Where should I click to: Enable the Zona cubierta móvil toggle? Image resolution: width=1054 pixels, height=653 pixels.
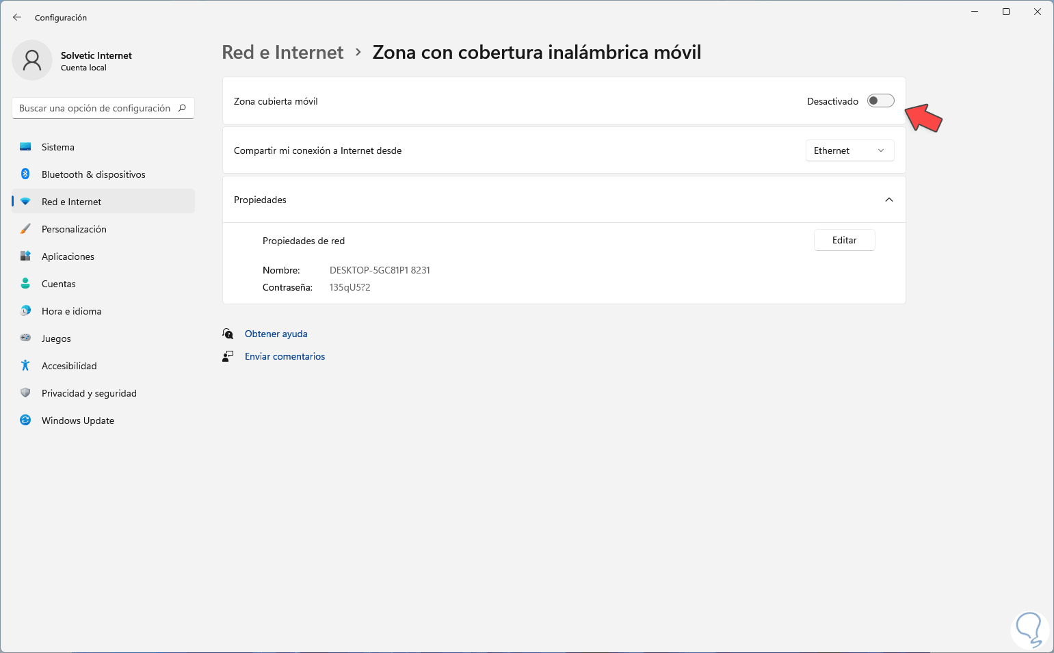880,101
